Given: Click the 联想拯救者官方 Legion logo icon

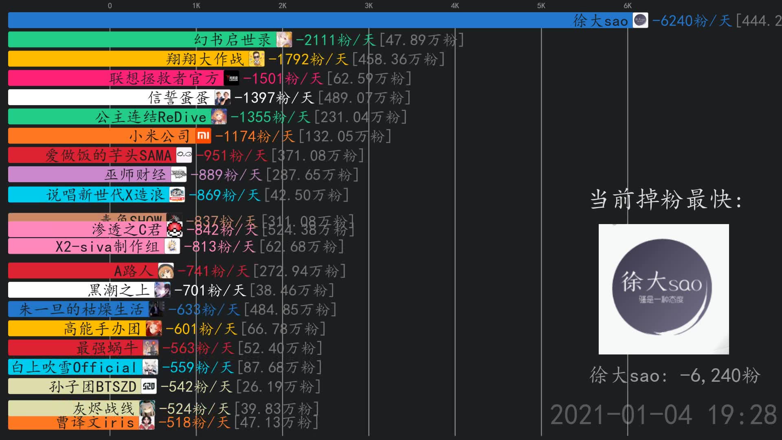Looking at the screenshot, I should click(232, 78).
